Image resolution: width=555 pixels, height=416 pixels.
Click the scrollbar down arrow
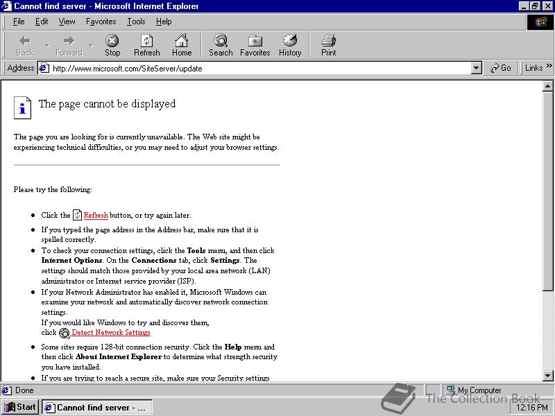[x=547, y=376]
